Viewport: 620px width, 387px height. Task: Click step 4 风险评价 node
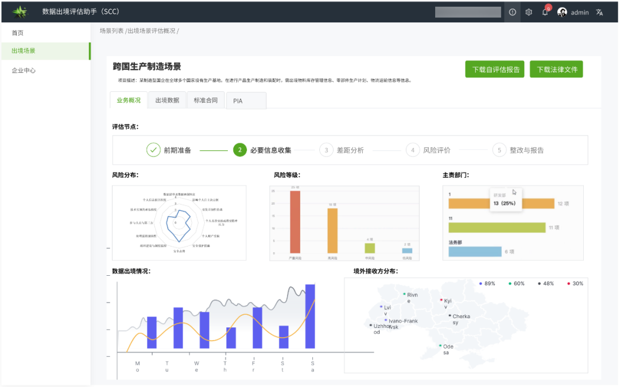coord(413,150)
